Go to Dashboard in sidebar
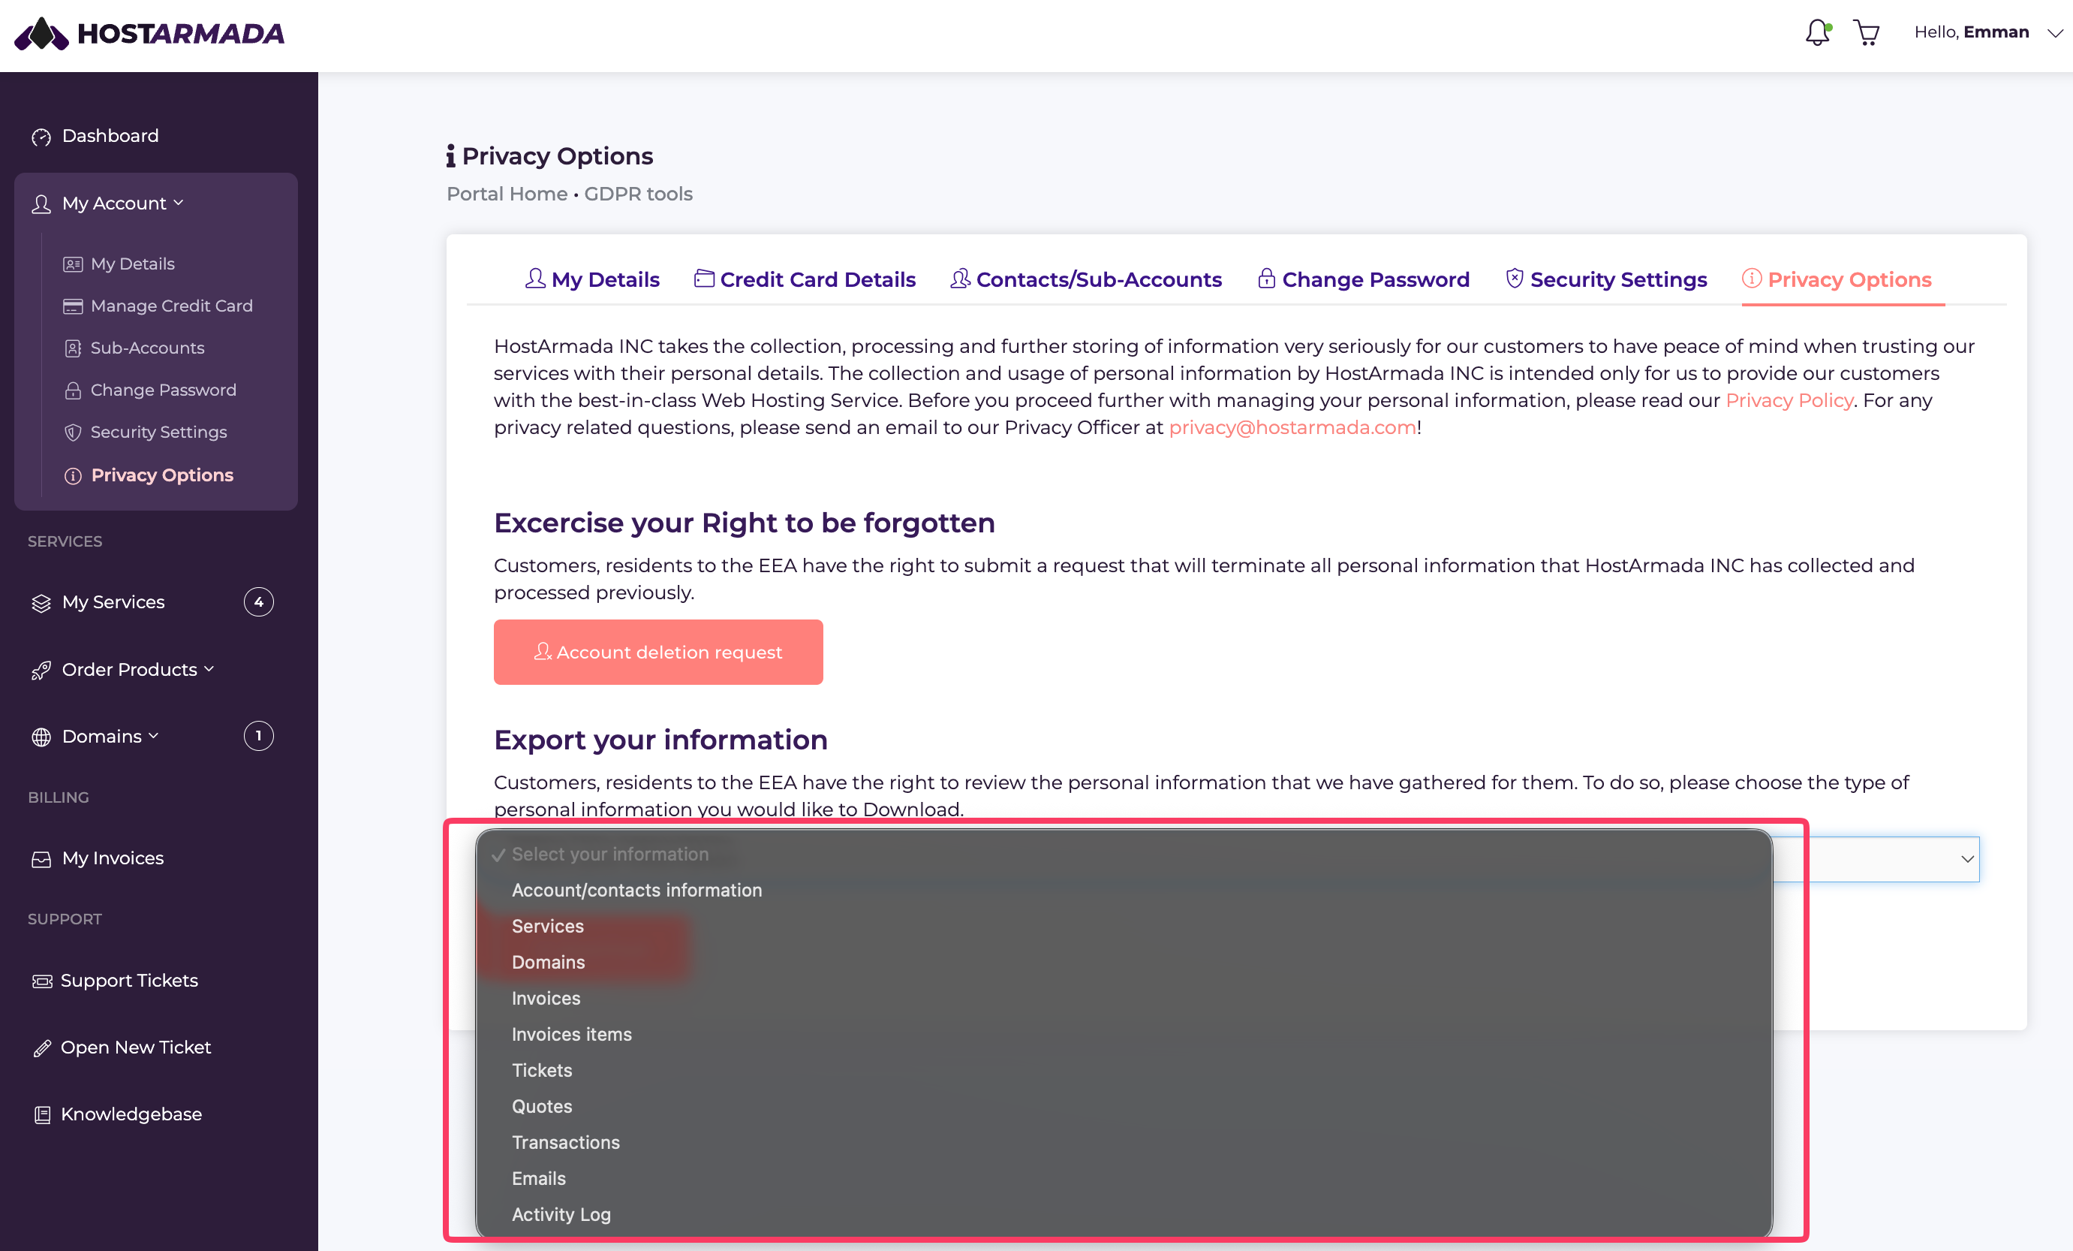This screenshot has width=2073, height=1251. (110, 136)
